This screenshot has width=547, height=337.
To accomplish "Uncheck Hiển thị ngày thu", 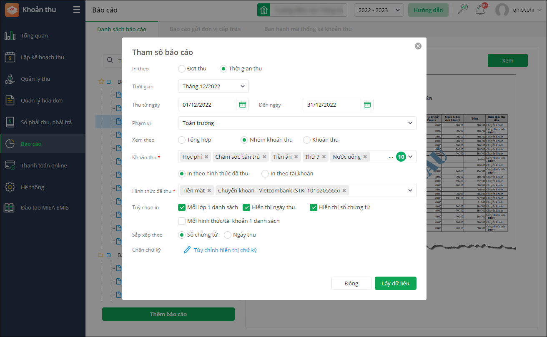I will pyautogui.click(x=246, y=207).
